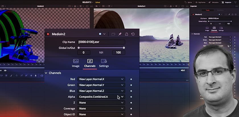Click Global In/Out slider in small Inspector

[220, 21]
